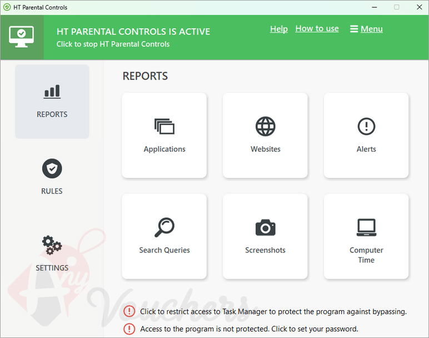View the Alerts report
The image size is (429, 338).
[x=366, y=135]
